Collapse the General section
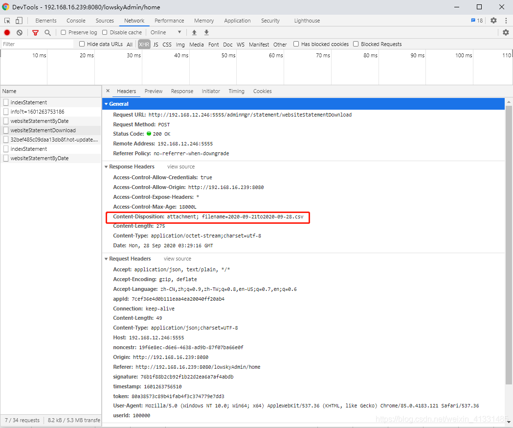 106,104
